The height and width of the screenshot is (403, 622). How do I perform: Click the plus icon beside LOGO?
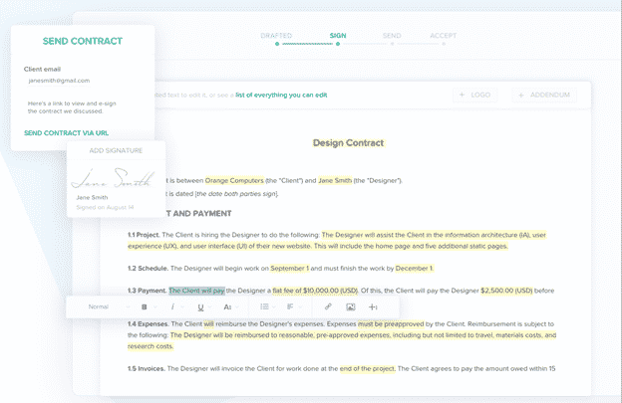tap(462, 95)
